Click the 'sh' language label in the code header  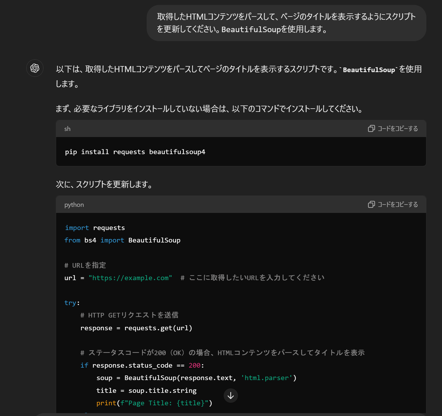point(67,129)
